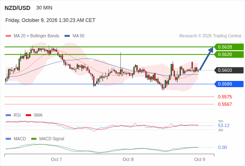The width and height of the screenshot is (245, 166).
Task: Click the MA 50 legend color swatch
Action: click(67, 36)
